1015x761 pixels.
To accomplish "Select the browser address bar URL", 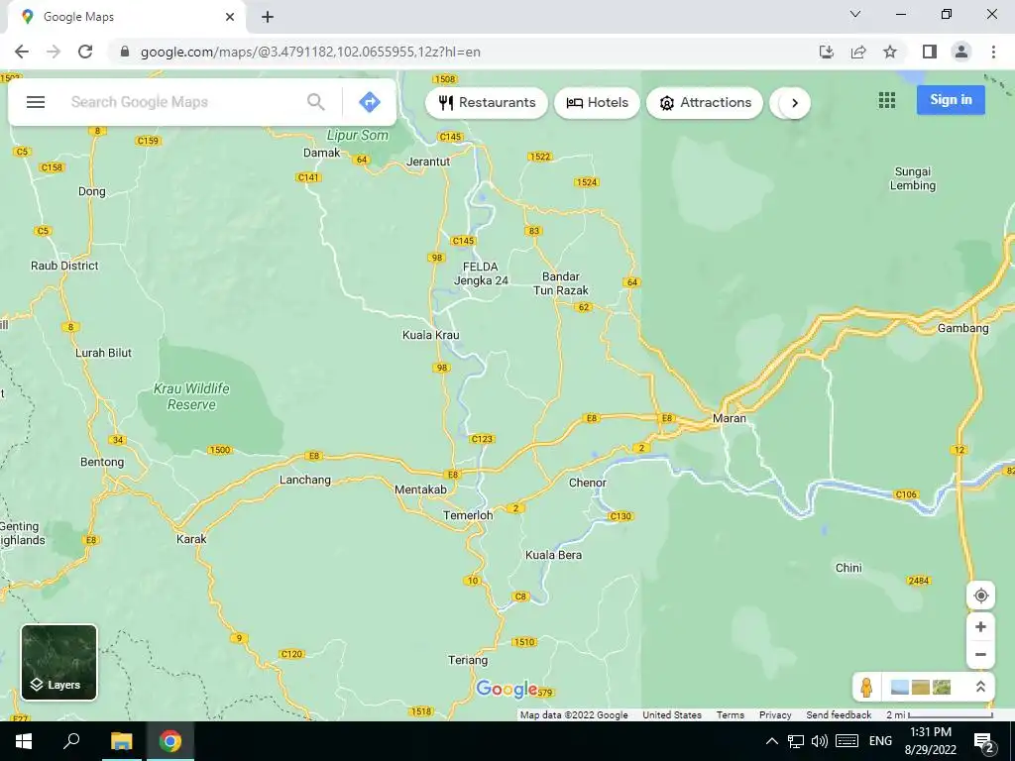I will click(x=310, y=52).
